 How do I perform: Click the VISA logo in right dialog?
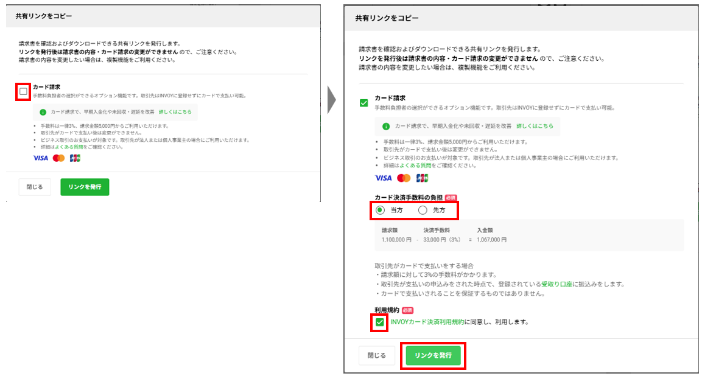tap(383, 178)
